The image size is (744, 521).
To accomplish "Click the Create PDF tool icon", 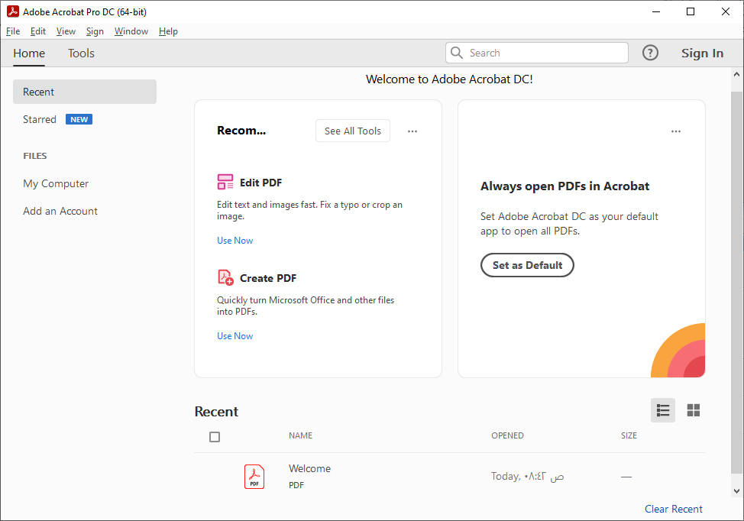I will pos(225,277).
